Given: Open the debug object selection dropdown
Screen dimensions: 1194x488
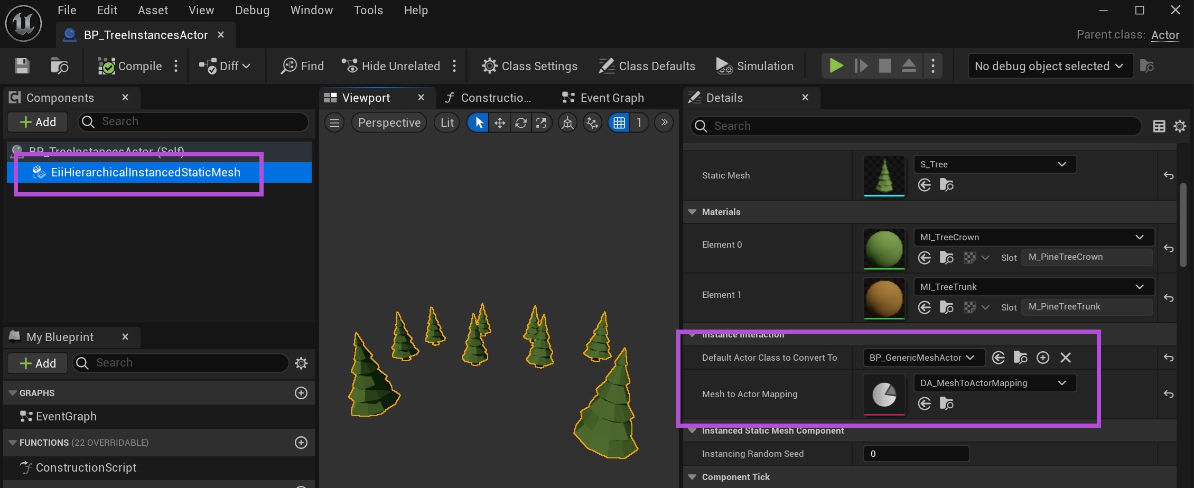Looking at the screenshot, I should point(1049,66).
